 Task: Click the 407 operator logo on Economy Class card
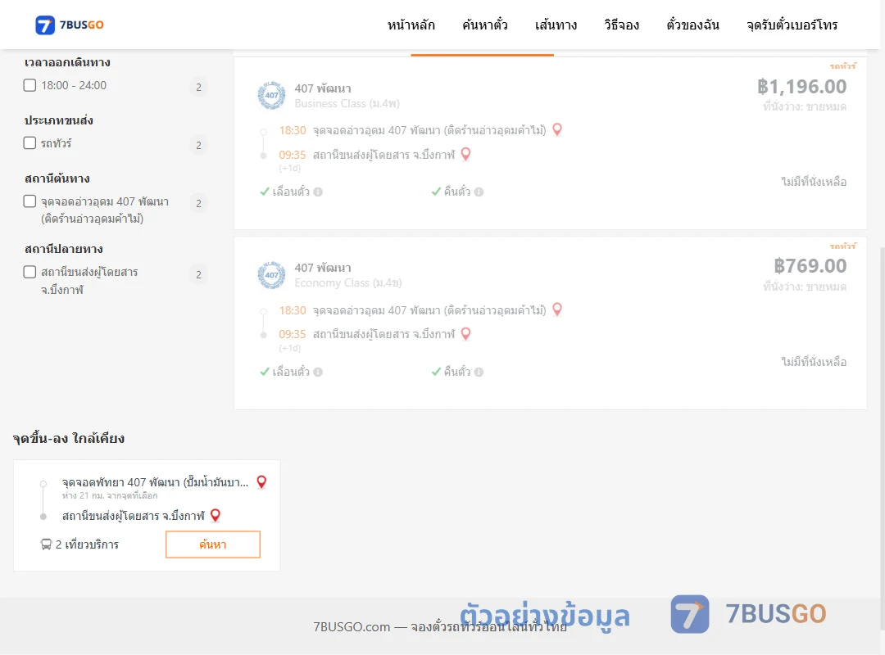click(271, 275)
